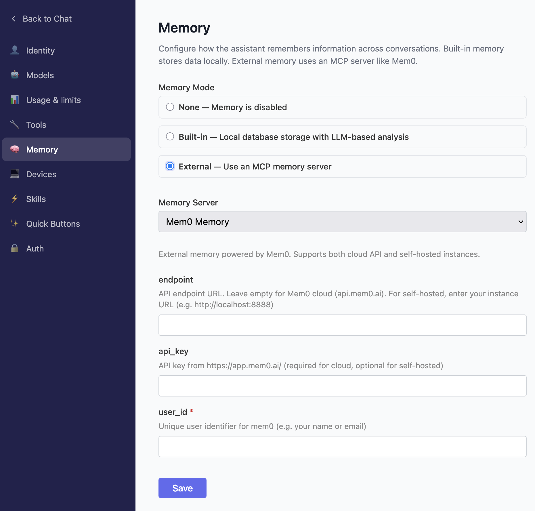Viewport: 535px width, 511px height.
Task: Click the Auth padlock icon
Action: pos(15,248)
